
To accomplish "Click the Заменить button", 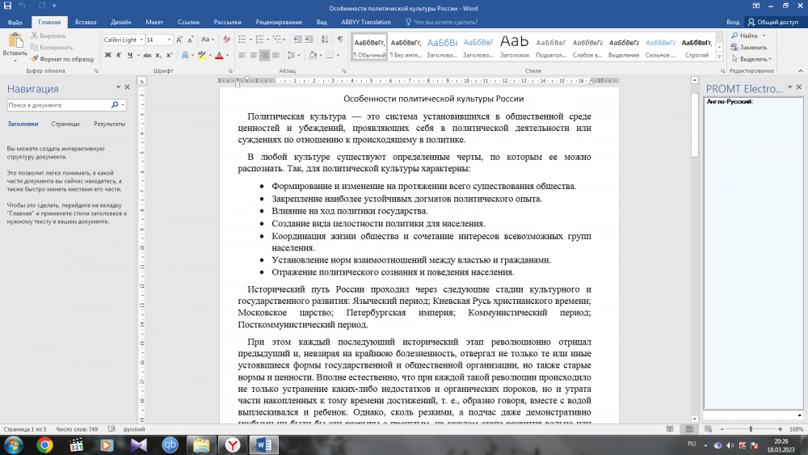I will click(x=751, y=47).
